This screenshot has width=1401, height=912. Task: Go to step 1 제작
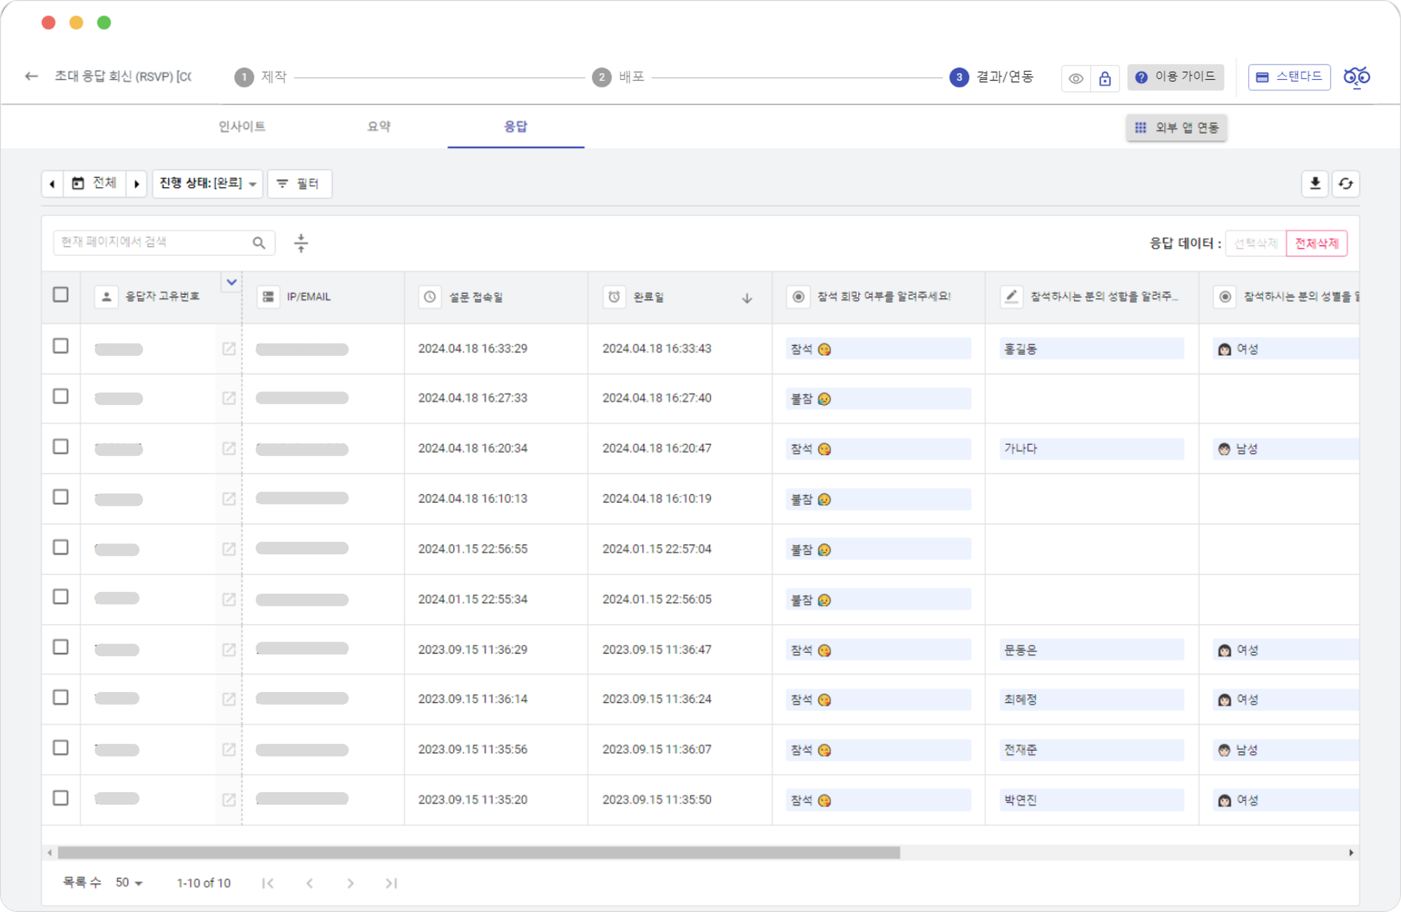(x=261, y=77)
